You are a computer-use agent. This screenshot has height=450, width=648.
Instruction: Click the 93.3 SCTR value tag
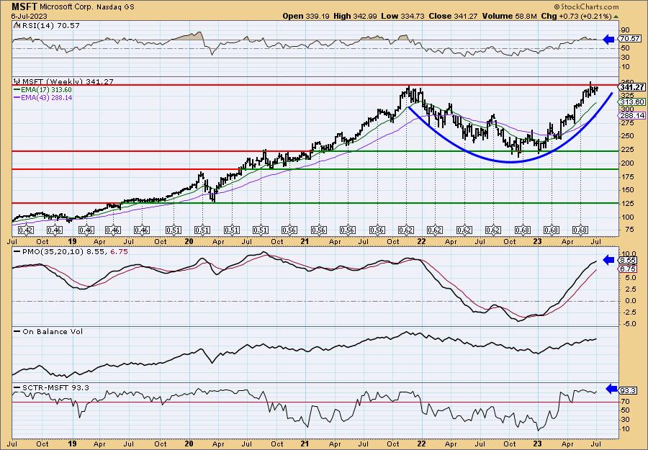point(628,390)
